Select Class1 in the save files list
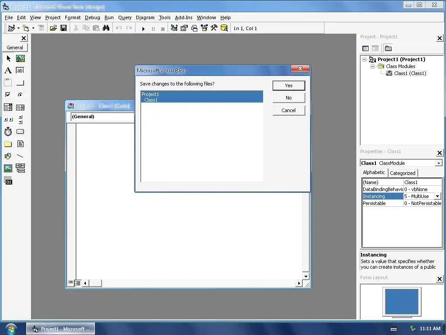The image size is (446, 335). [202, 100]
